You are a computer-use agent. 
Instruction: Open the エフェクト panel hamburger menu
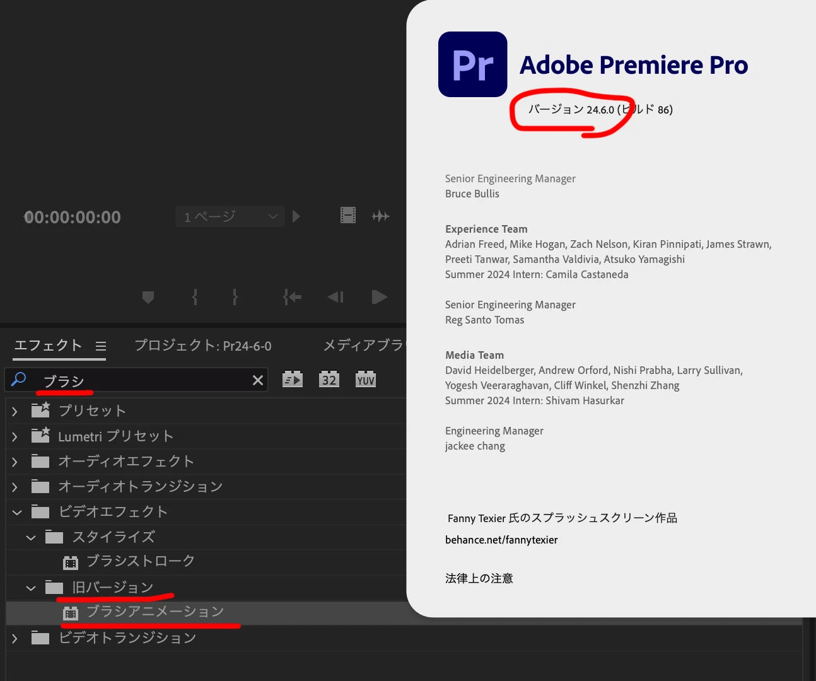pyautogui.click(x=101, y=346)
